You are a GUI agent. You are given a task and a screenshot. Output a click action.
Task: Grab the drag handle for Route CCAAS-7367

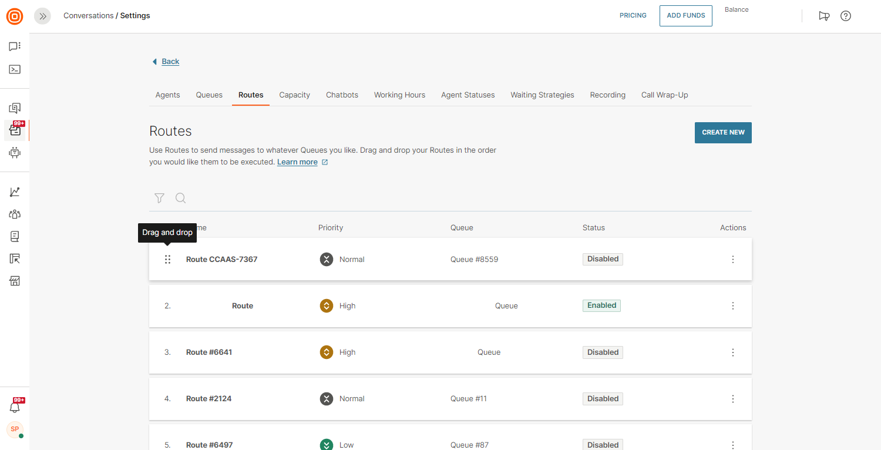167,259
